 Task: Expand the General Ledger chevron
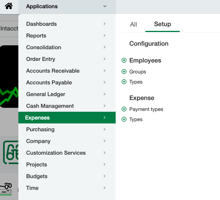click(104, 94)
